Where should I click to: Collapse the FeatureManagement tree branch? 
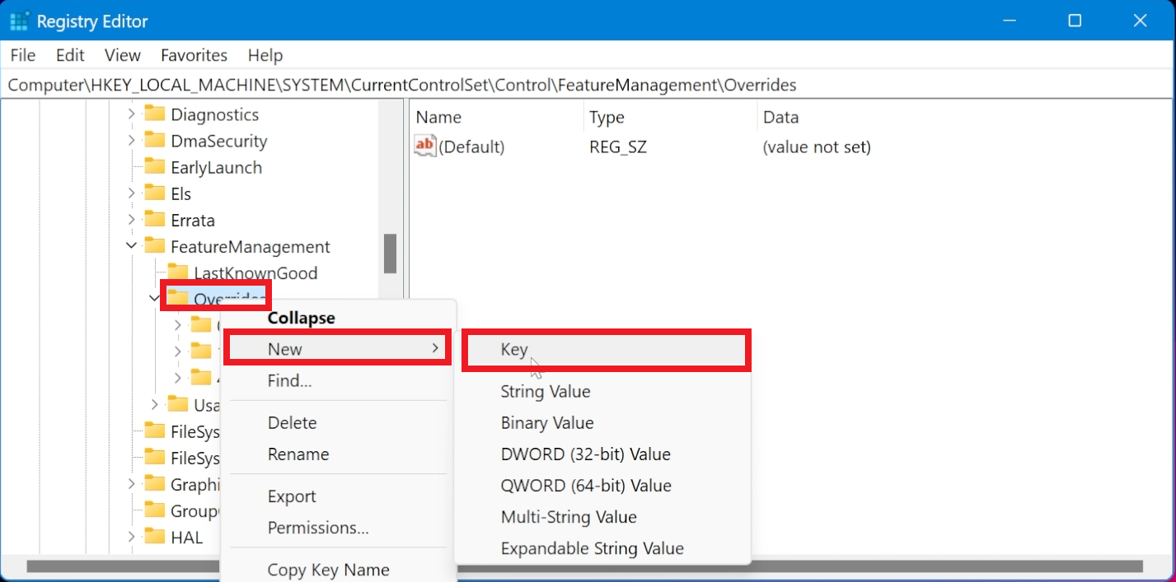point(130,246)
